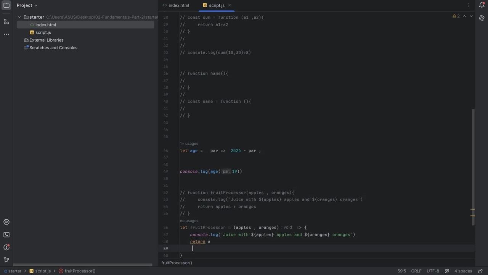
Task: Switch to the index.html tab
Action: coord(175,5)
